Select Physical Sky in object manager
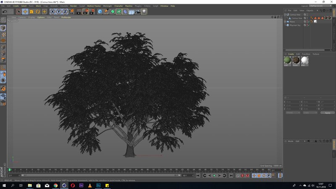The height and width of the screenshot is (189, 336). pyautogui.click(x=295, y=25)
